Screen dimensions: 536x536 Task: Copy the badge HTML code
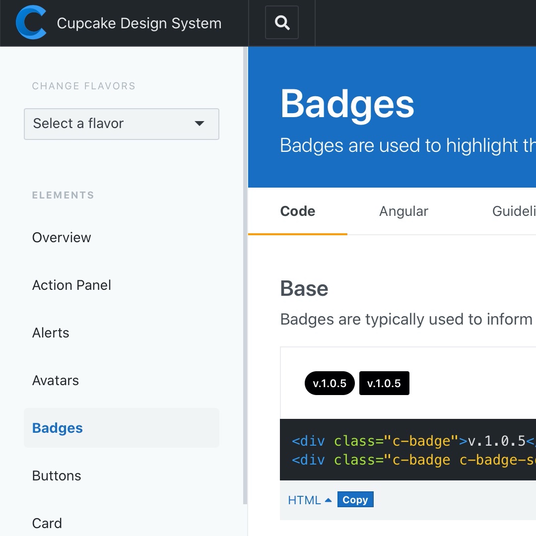pyautogui.click(x=355, y=500)
